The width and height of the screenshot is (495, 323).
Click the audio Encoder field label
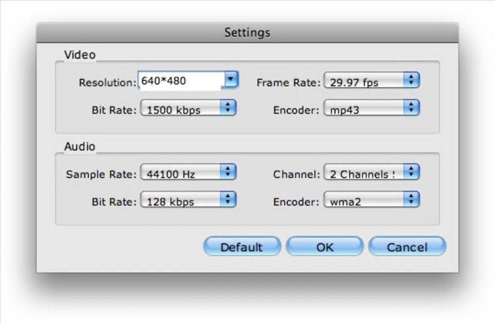(x=296, y=202)
